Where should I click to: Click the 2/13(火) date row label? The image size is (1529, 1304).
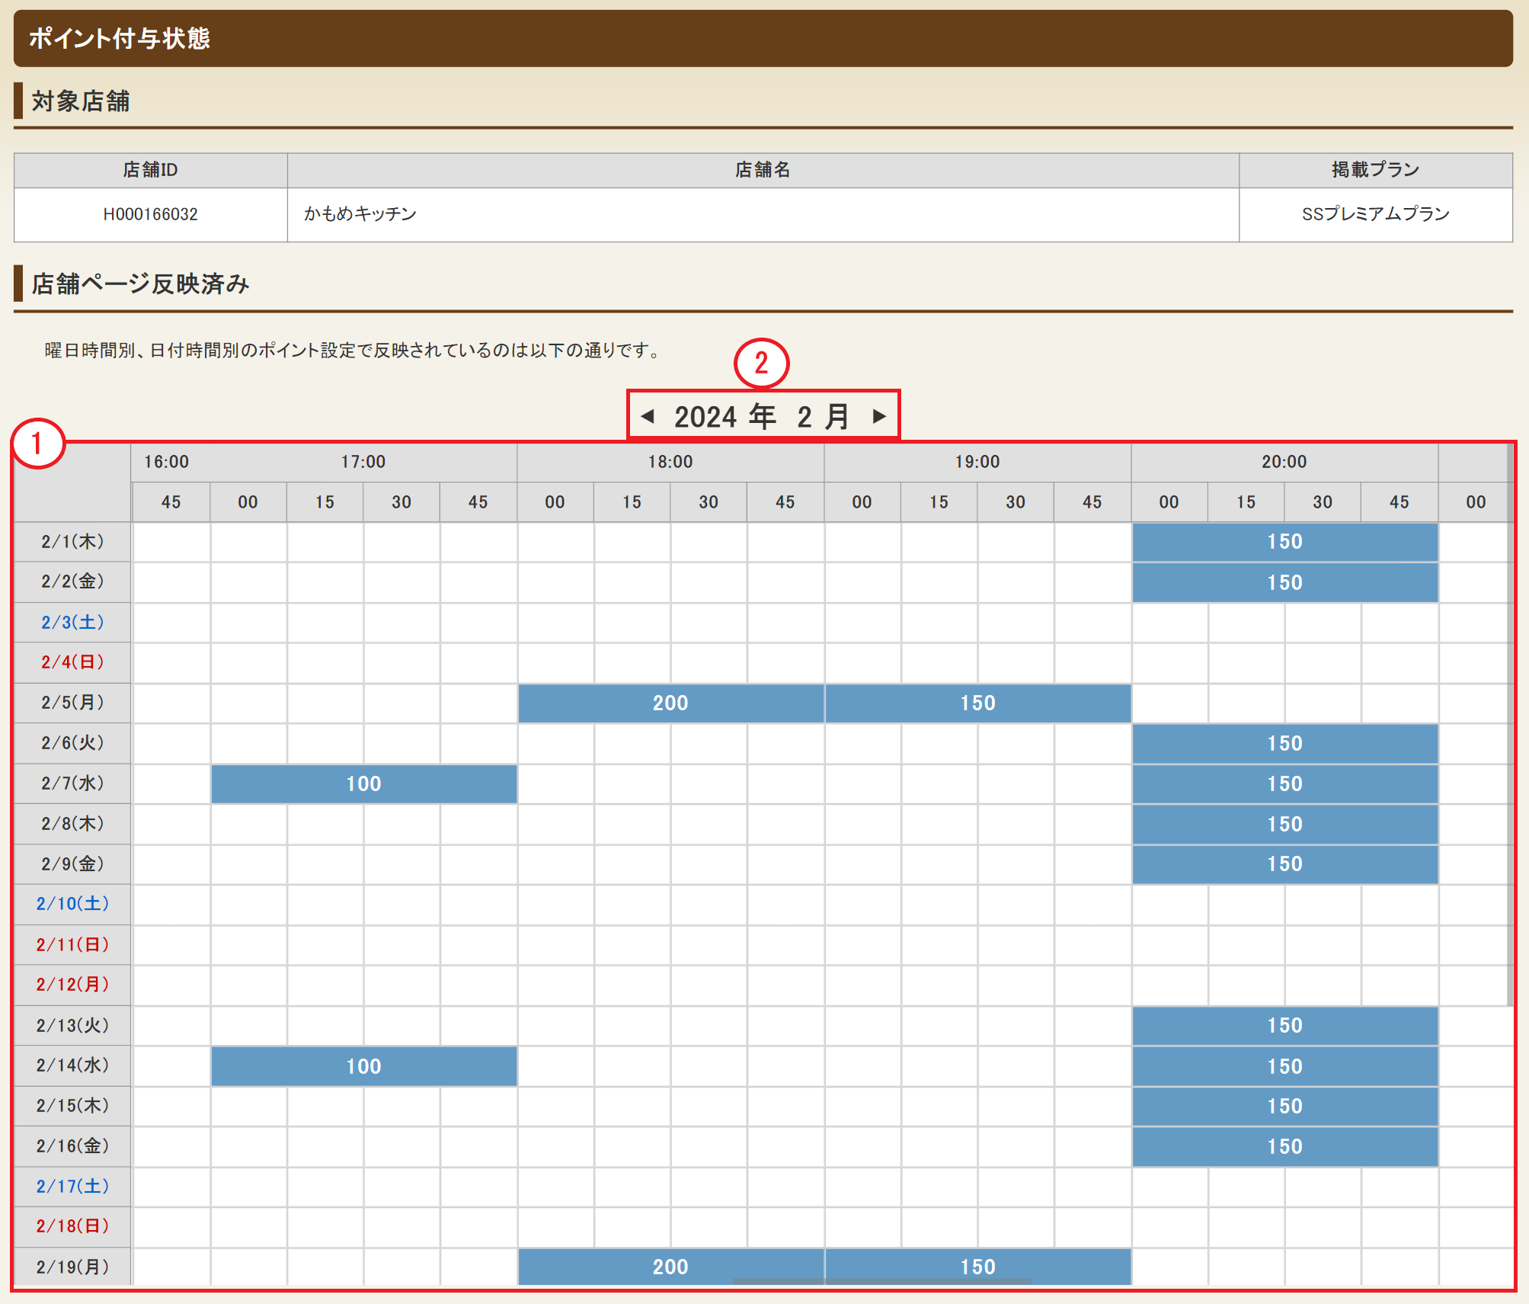72,1025
